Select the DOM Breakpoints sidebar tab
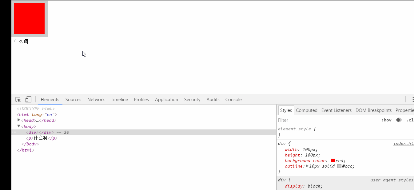This screenshot has height=190, width=414. coord(373,110)
